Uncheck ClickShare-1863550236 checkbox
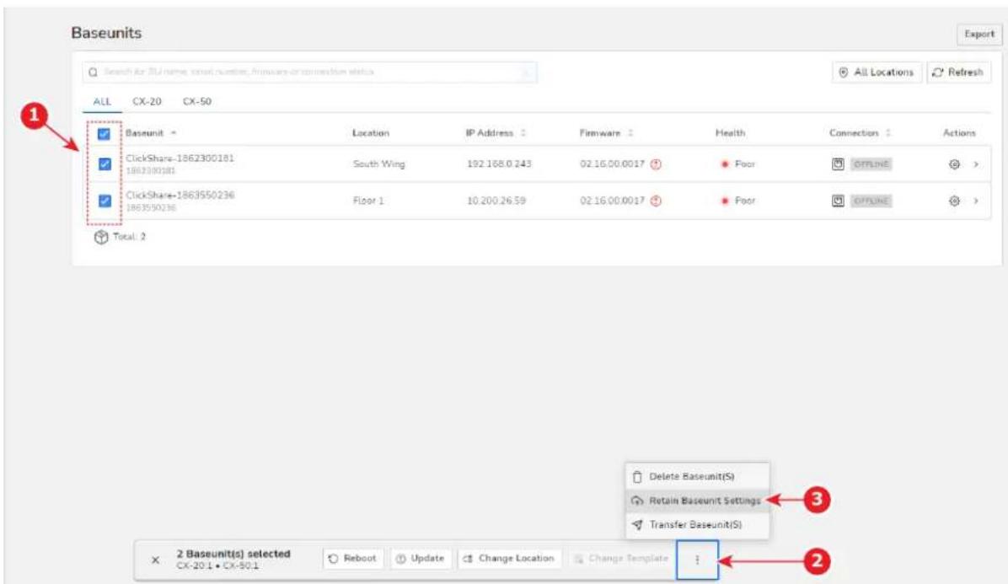 pyautogui.click(x=105, y=201)
